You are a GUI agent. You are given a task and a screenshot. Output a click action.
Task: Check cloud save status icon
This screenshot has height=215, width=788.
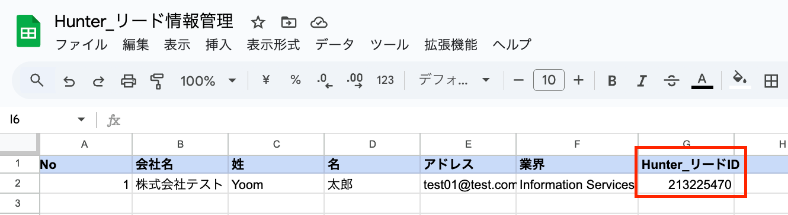[x=319, y=22]
